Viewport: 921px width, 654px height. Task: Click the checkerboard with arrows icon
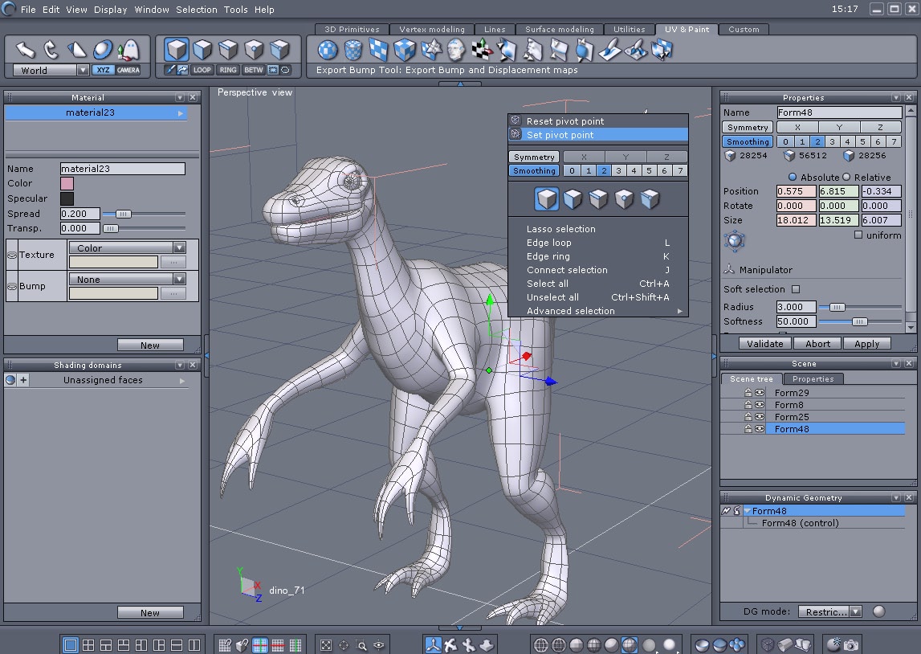[482, 50]
